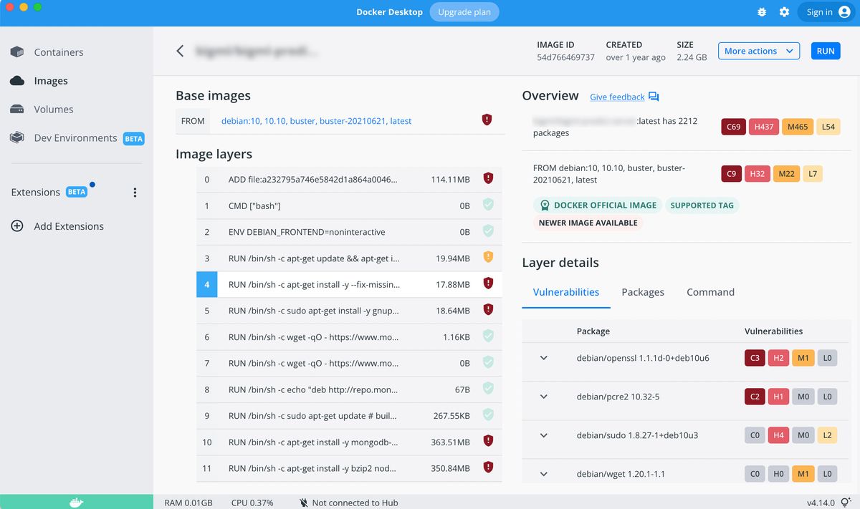Image resolution: width=860 pixels, height=509 pixels.
Task: Select layer 7 wget row
Action: click(349, 363)
